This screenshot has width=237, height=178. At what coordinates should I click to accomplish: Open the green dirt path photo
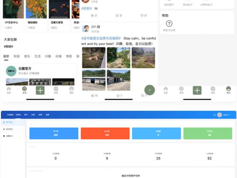coord(118,58)
